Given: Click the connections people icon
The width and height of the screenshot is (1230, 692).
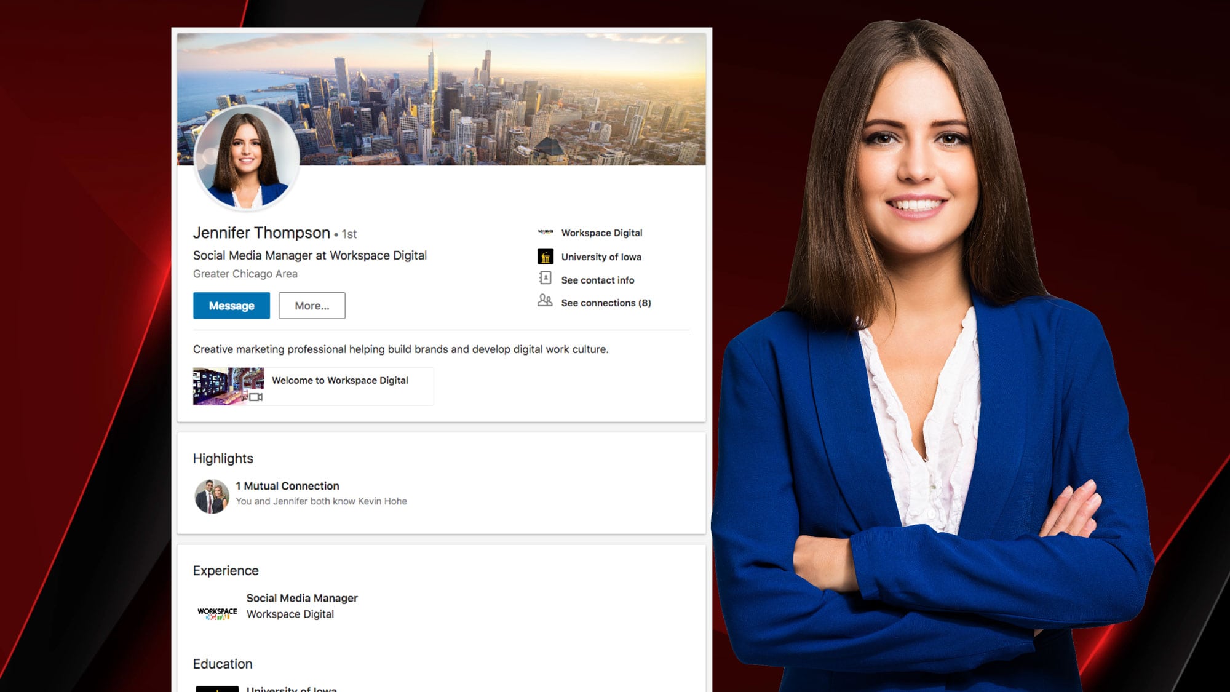Looking at the screenshot, I should tap(544, 302).
